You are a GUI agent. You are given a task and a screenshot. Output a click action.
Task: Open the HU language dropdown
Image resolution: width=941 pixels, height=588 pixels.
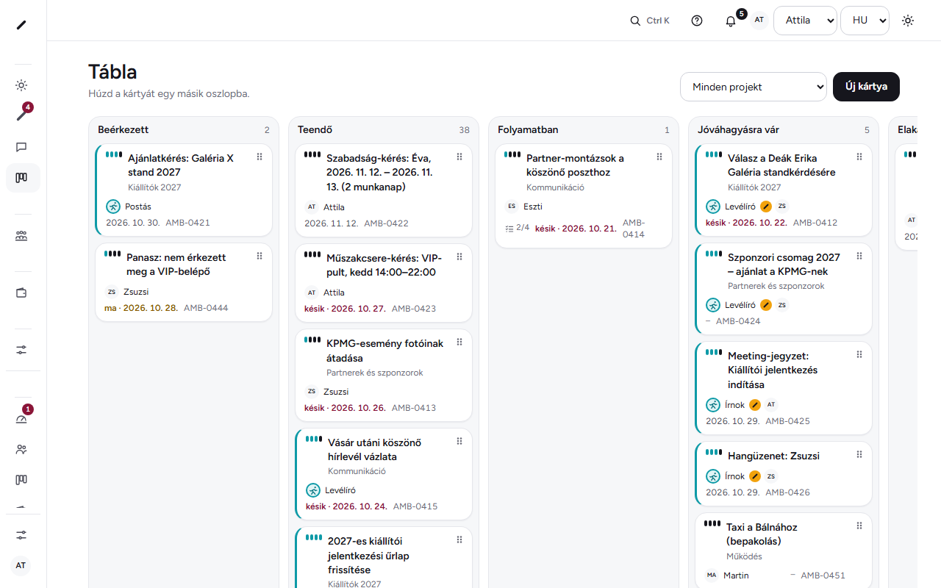point(865,21)
